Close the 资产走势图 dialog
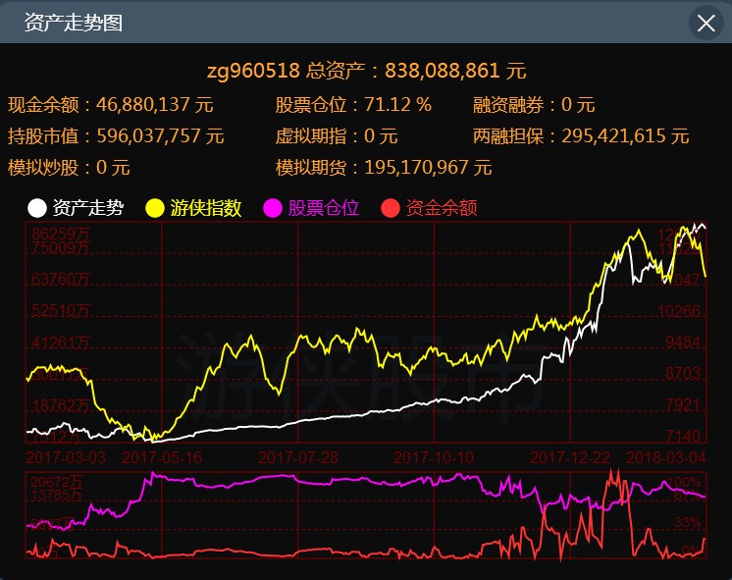The image size is (732, 580). (706, 23)
